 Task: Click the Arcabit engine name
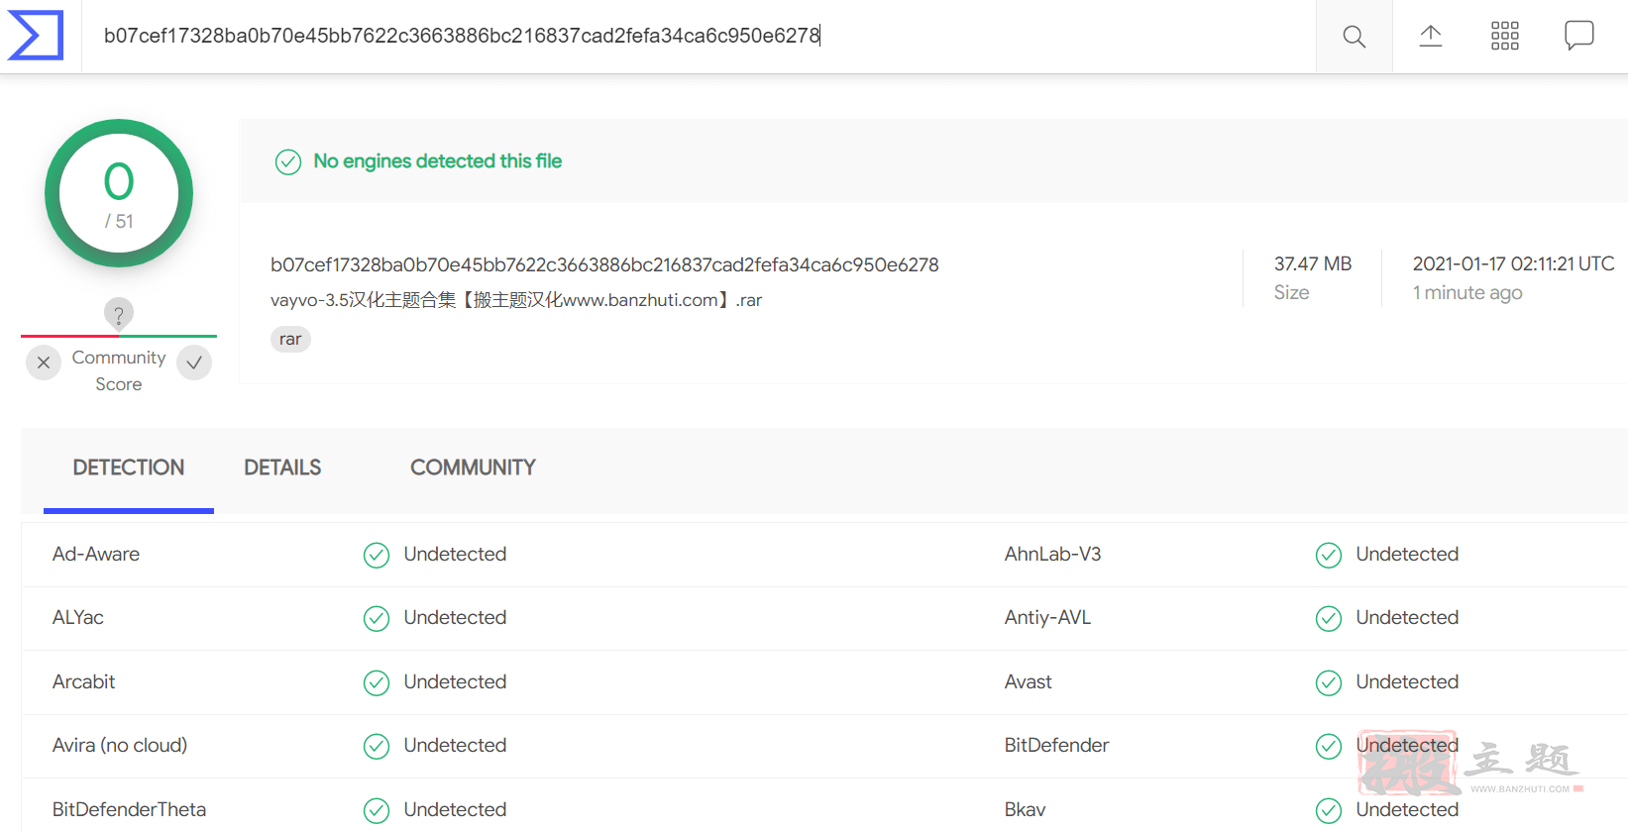[x=84, y=681]
